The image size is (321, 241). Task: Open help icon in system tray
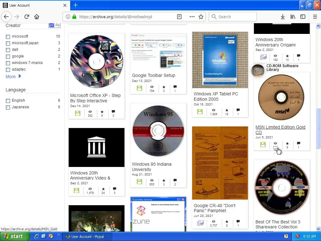(x=286, y=237)
